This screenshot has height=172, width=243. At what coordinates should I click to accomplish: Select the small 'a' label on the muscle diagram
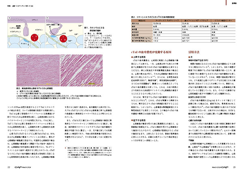tap(9, 18)
